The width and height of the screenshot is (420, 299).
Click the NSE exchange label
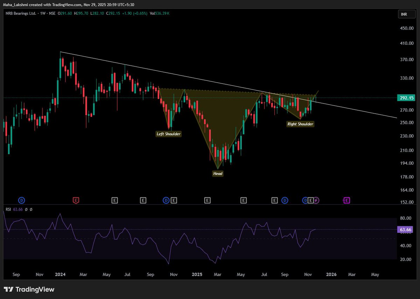52,13
